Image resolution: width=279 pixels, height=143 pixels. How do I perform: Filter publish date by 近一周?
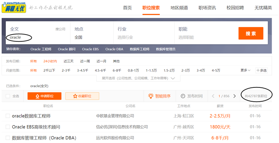coord(85,61)
